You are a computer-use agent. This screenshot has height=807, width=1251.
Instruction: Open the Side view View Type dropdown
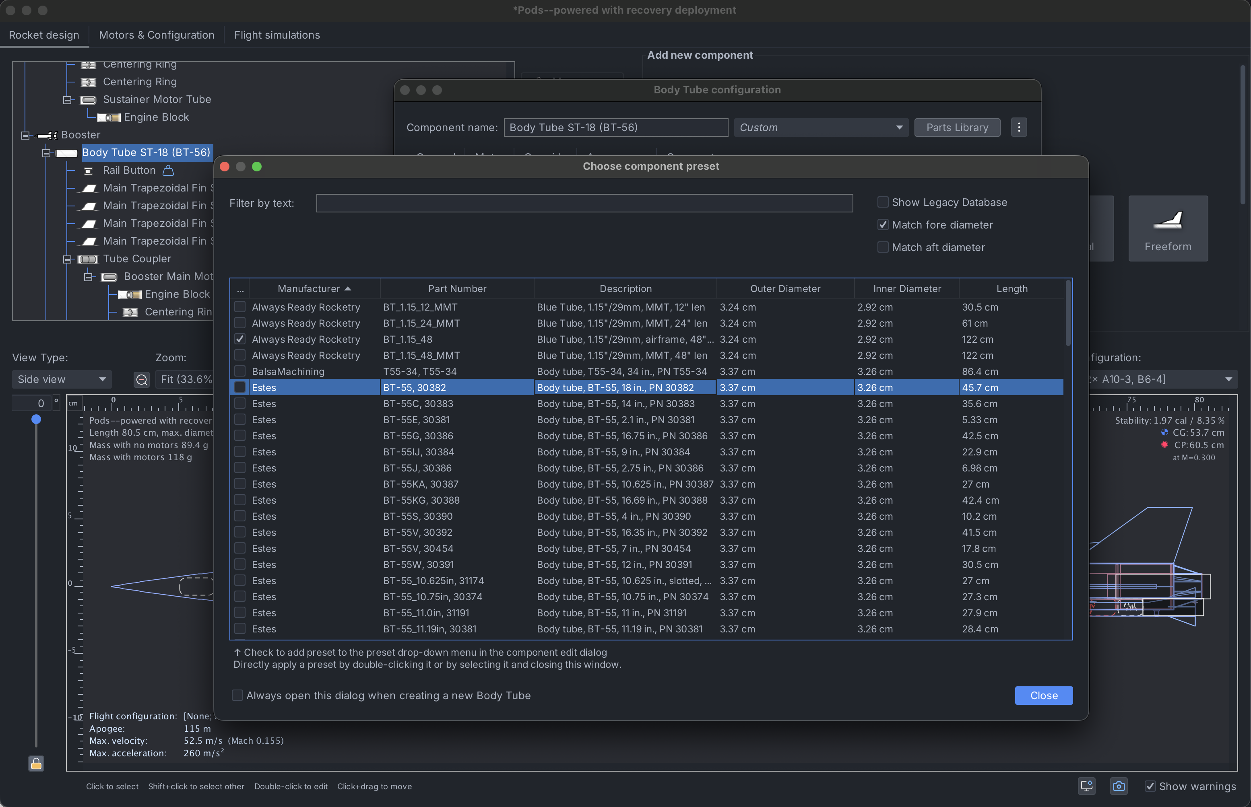pos(61,379)
